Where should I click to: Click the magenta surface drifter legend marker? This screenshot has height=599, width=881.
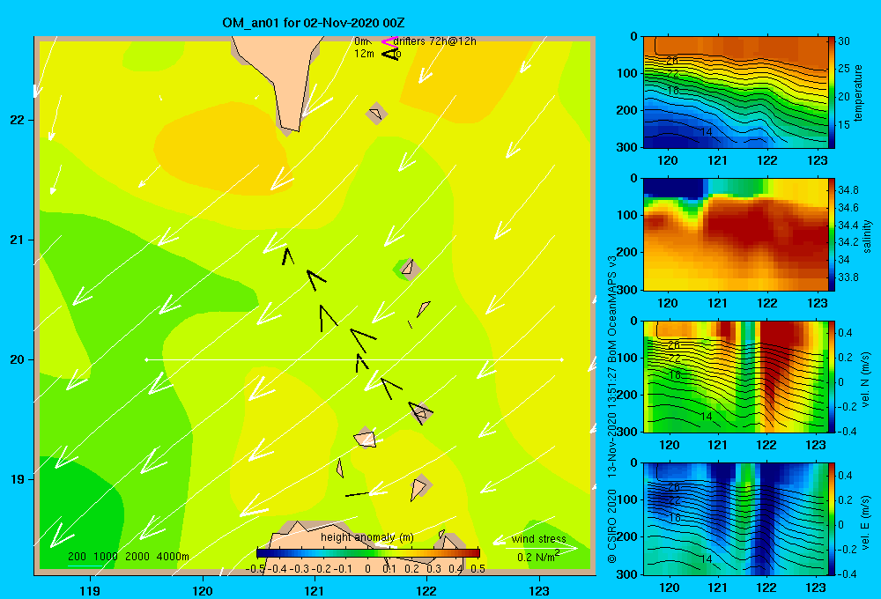tap(389, 41)
